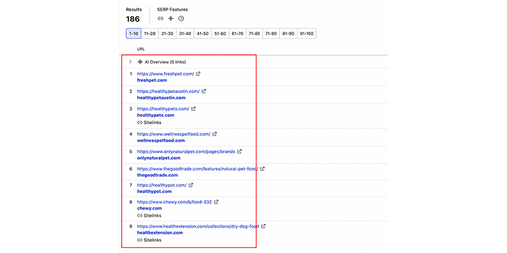Screen dimensions: 507x253
Task: Click the bold wellnesspetfood.com domain
Action: click(x=161, y=141)
